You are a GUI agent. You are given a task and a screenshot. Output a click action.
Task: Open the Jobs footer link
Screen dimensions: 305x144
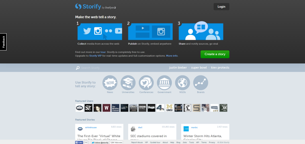(185, 143)
